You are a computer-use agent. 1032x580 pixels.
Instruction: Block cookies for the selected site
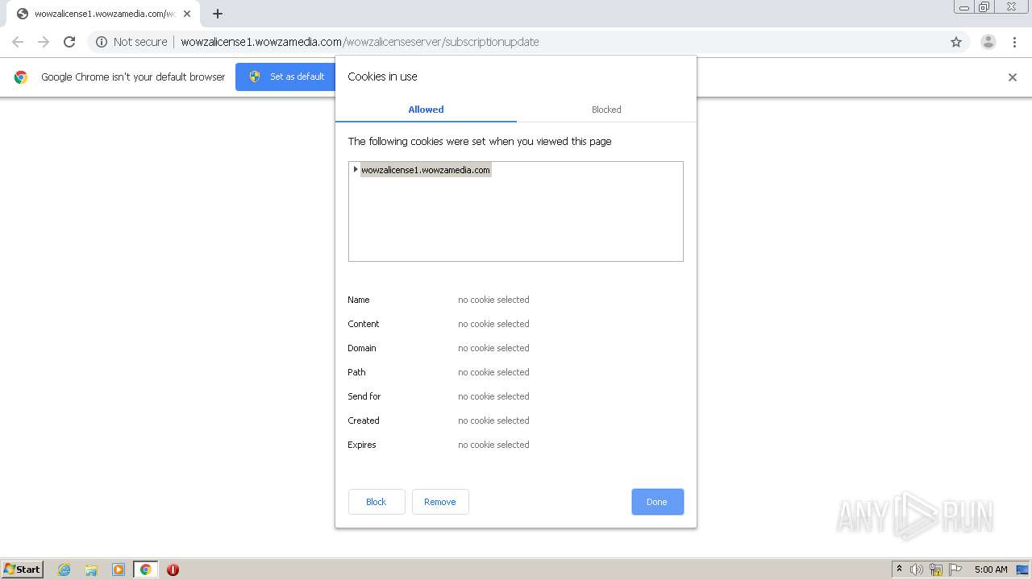(x=377, y=502)
